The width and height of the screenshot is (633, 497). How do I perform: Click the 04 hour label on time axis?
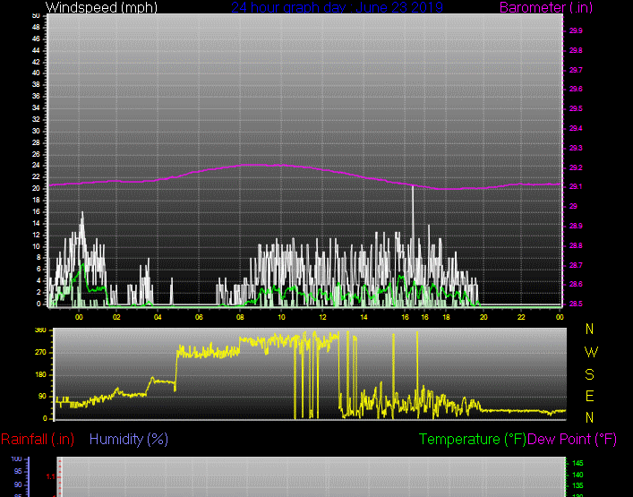click(x=158, y=317)
